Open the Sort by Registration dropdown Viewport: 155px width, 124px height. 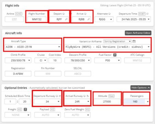click(x=117, y=41)
